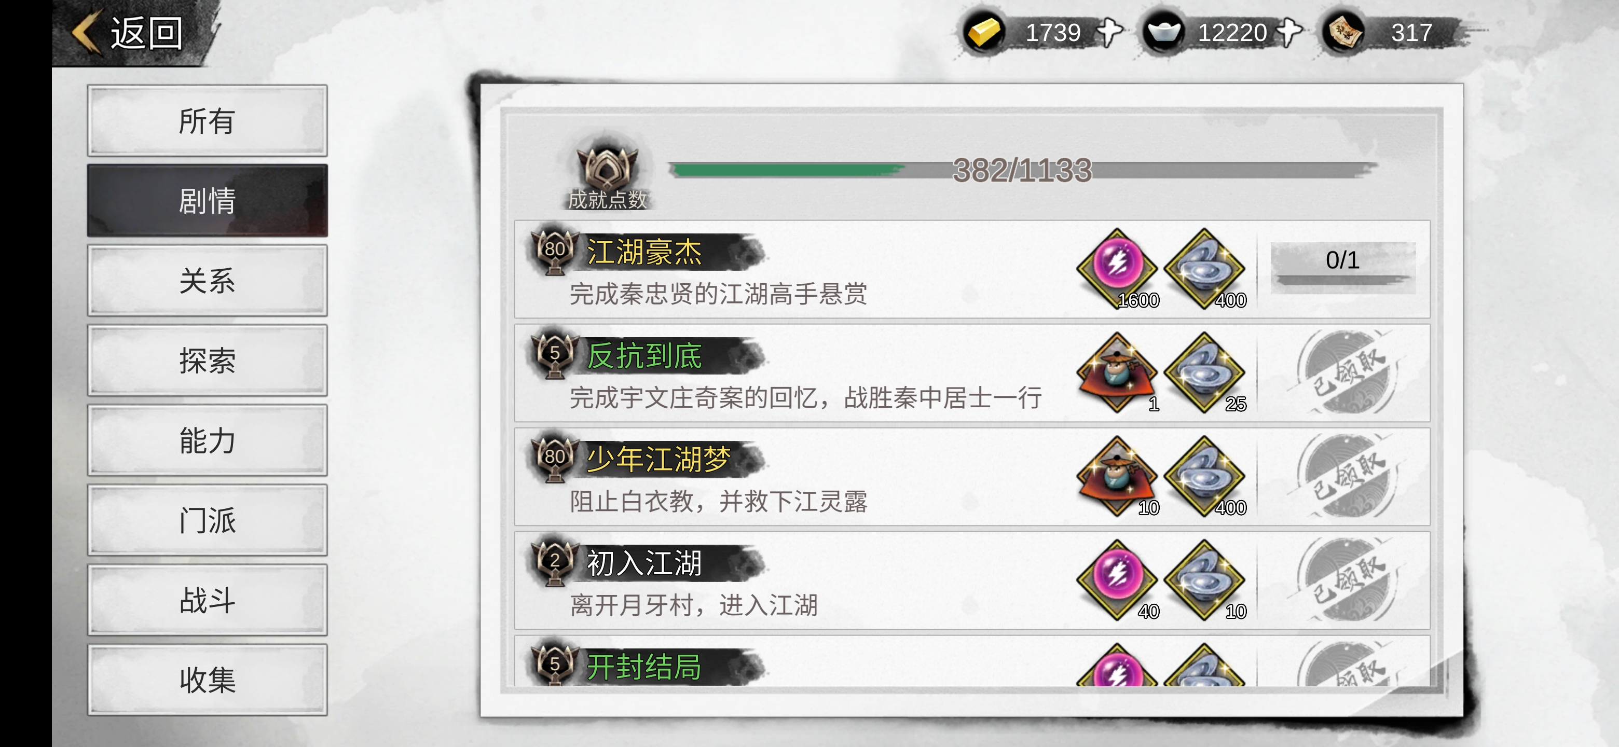Select the 初入江湖 achievement entry

coord(971,580)
